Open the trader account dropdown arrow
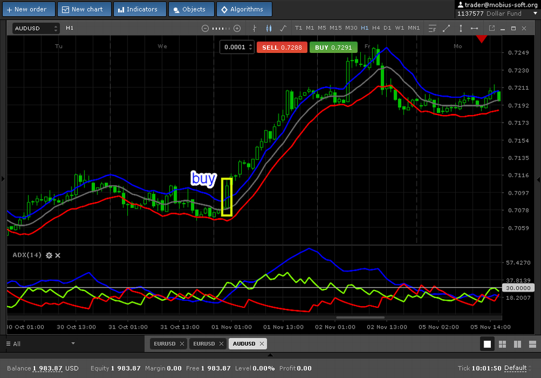 click(535, 13)
